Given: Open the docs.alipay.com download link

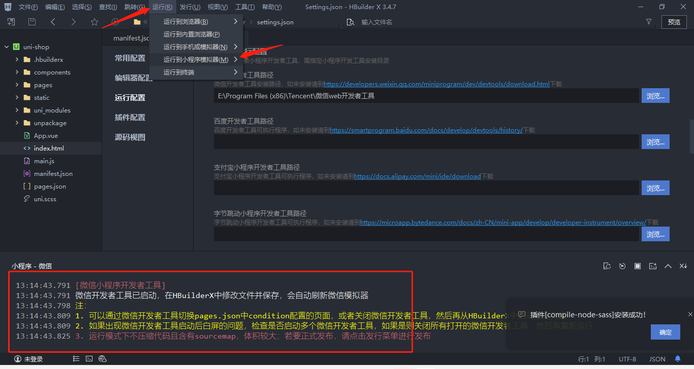Looking at the screenshot, I should (417, 176).
